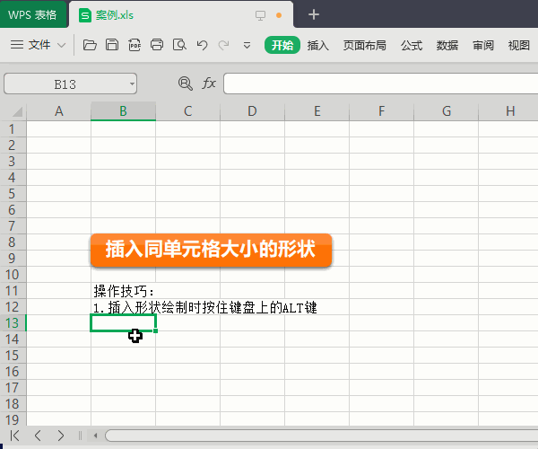Click the Redo arrow

click(x=223, y=45)
